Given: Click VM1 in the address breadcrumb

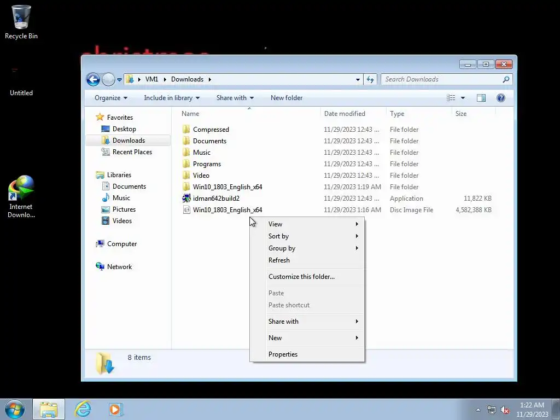Looking at the screenshot, I should click(151, 79).
